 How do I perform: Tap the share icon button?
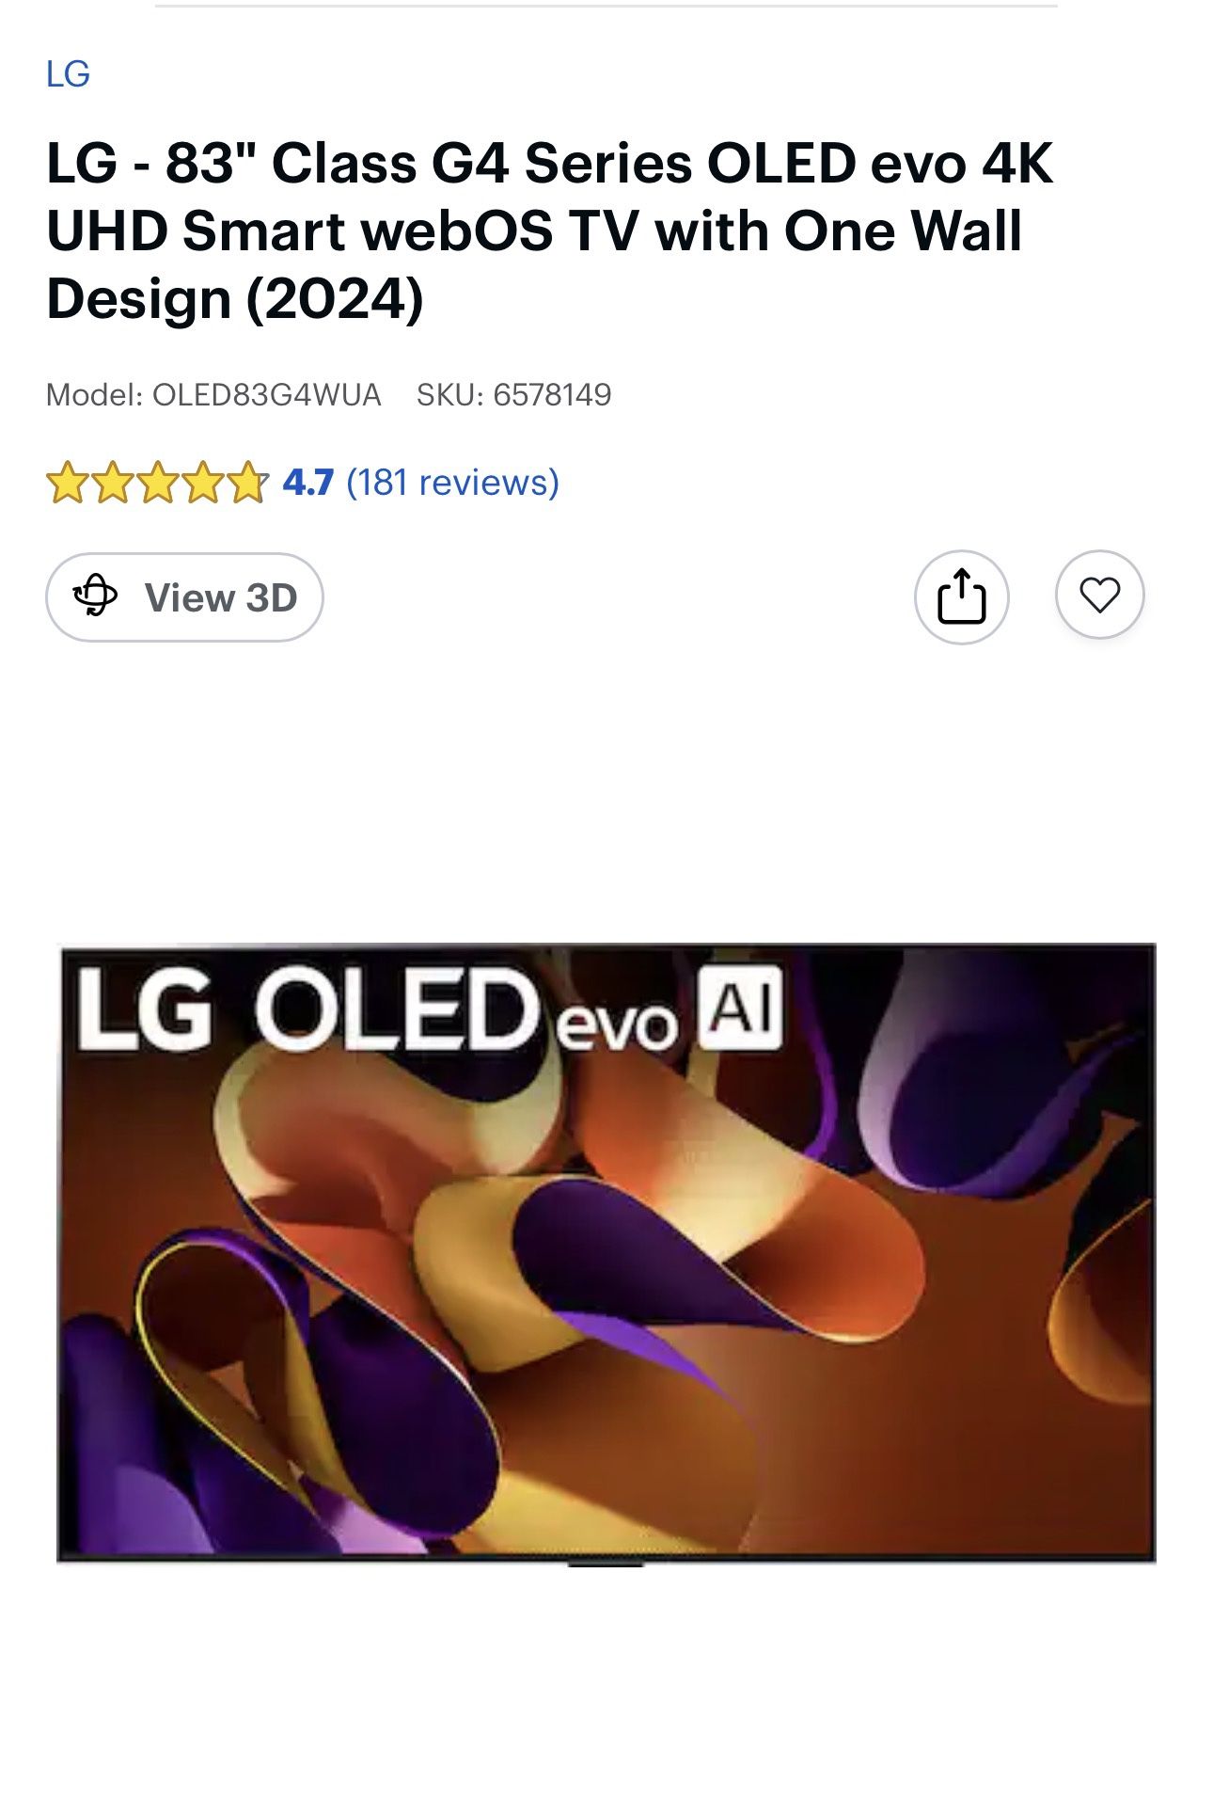(x=961, y=596)
